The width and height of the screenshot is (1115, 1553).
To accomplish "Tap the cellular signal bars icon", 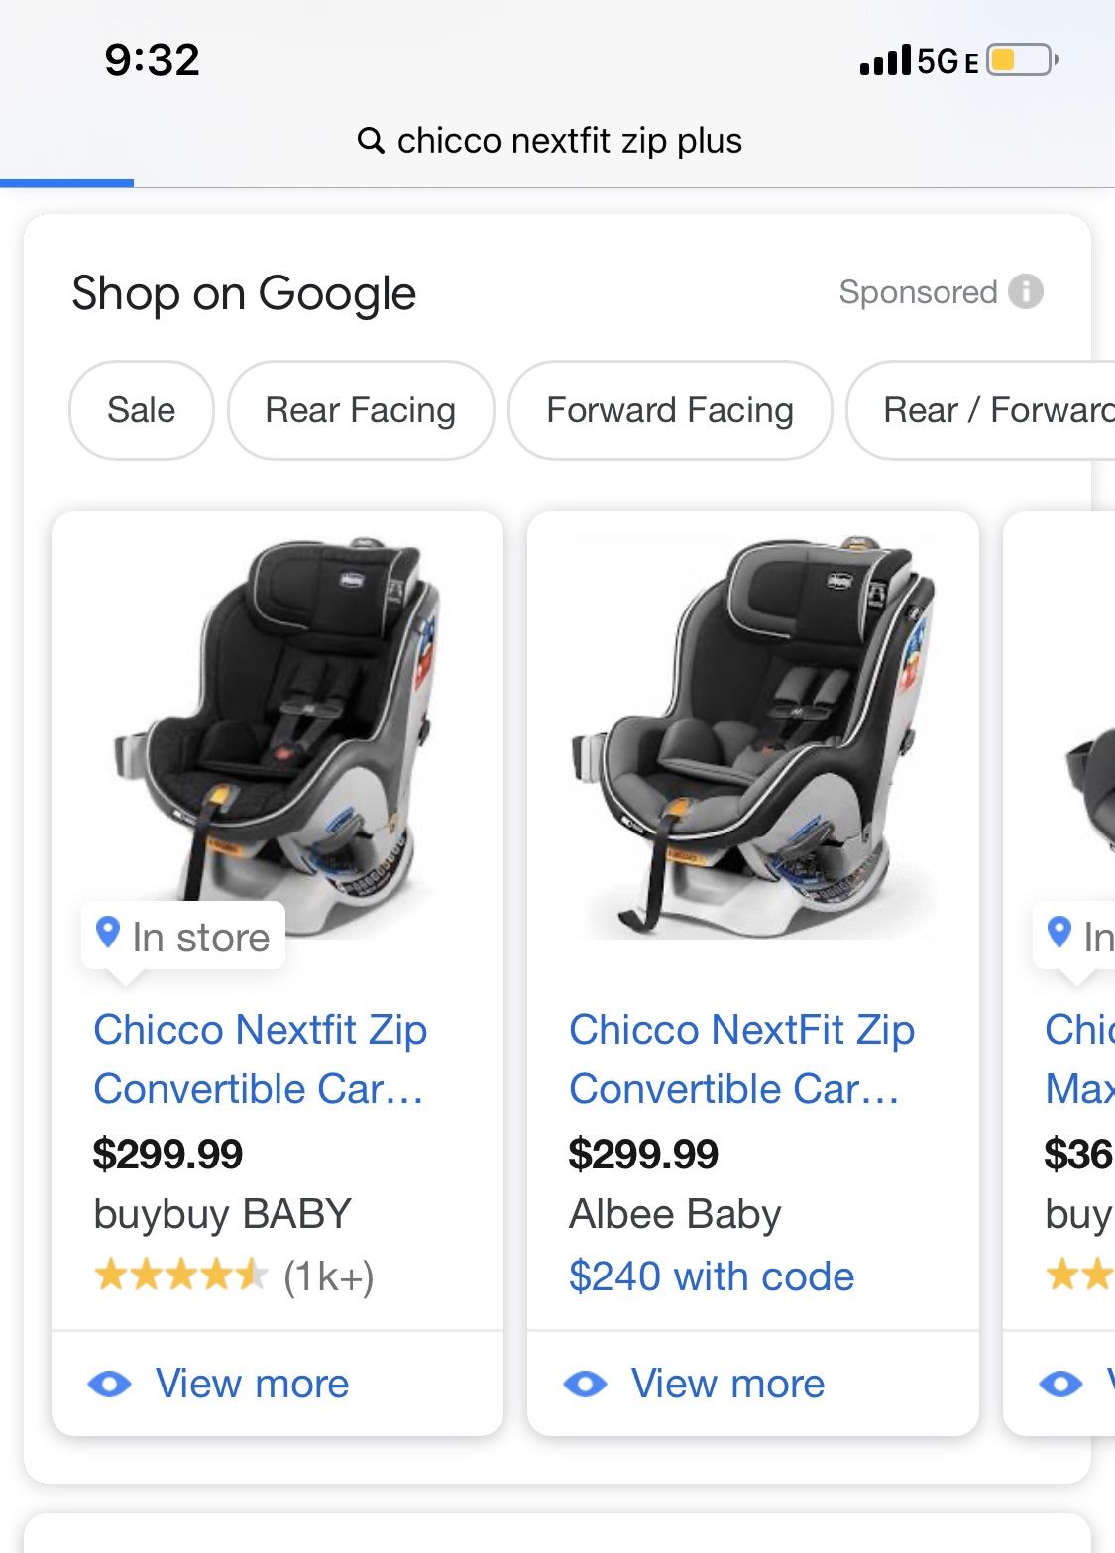I will (x=885, y=61).
